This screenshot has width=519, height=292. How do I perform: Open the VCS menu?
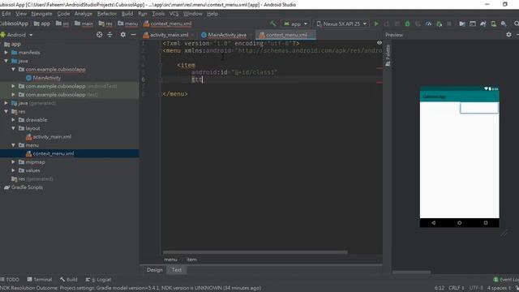pyautogui.click(x=174, y=14)
